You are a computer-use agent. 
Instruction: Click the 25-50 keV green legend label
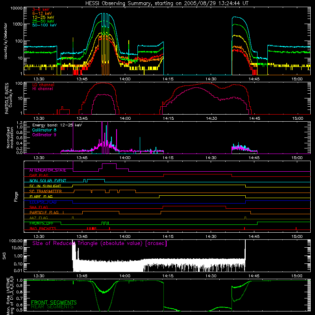pyautogui.click(x=43, y=21)
